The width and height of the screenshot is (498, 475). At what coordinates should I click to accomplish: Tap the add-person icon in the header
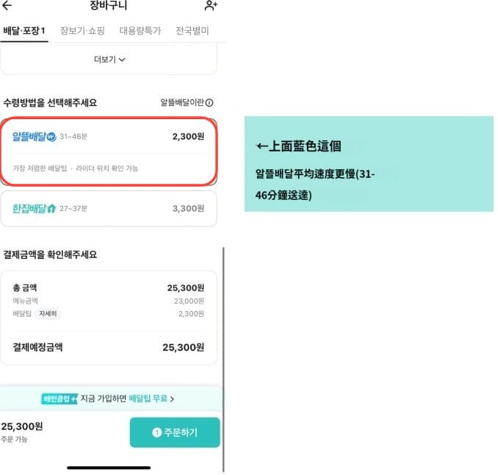pos(211,6)
